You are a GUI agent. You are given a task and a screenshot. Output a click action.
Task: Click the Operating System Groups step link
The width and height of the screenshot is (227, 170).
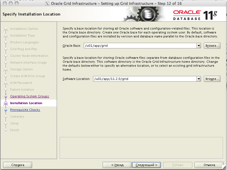click(30, 96)
